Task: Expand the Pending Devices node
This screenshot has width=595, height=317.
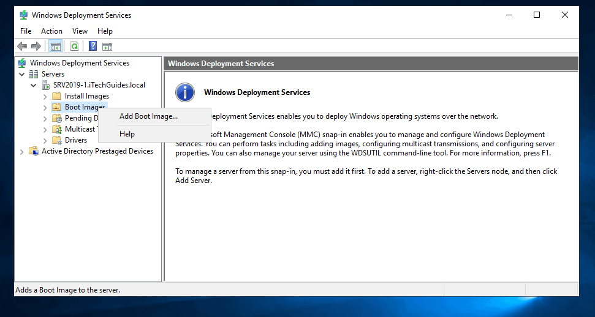Action: coord(45,118)
